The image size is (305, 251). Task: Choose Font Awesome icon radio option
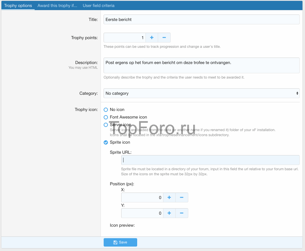click(106, 117)
